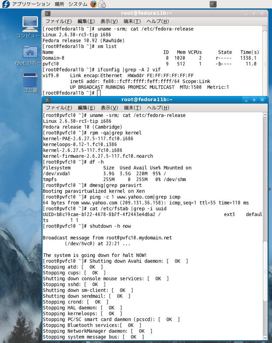Launch the mail client icon in panel
Image resolution: width=272 pixels, height=343 pixels.
102,4
